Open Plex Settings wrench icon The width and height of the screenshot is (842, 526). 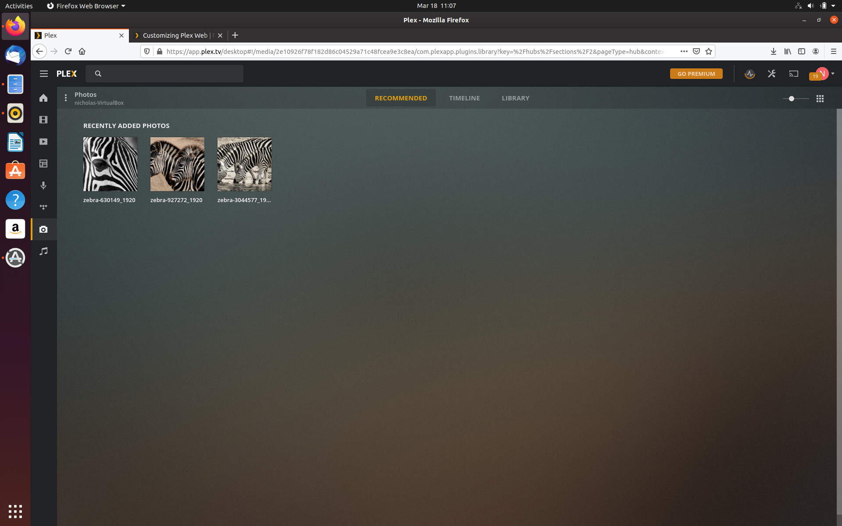click(771, 74)
